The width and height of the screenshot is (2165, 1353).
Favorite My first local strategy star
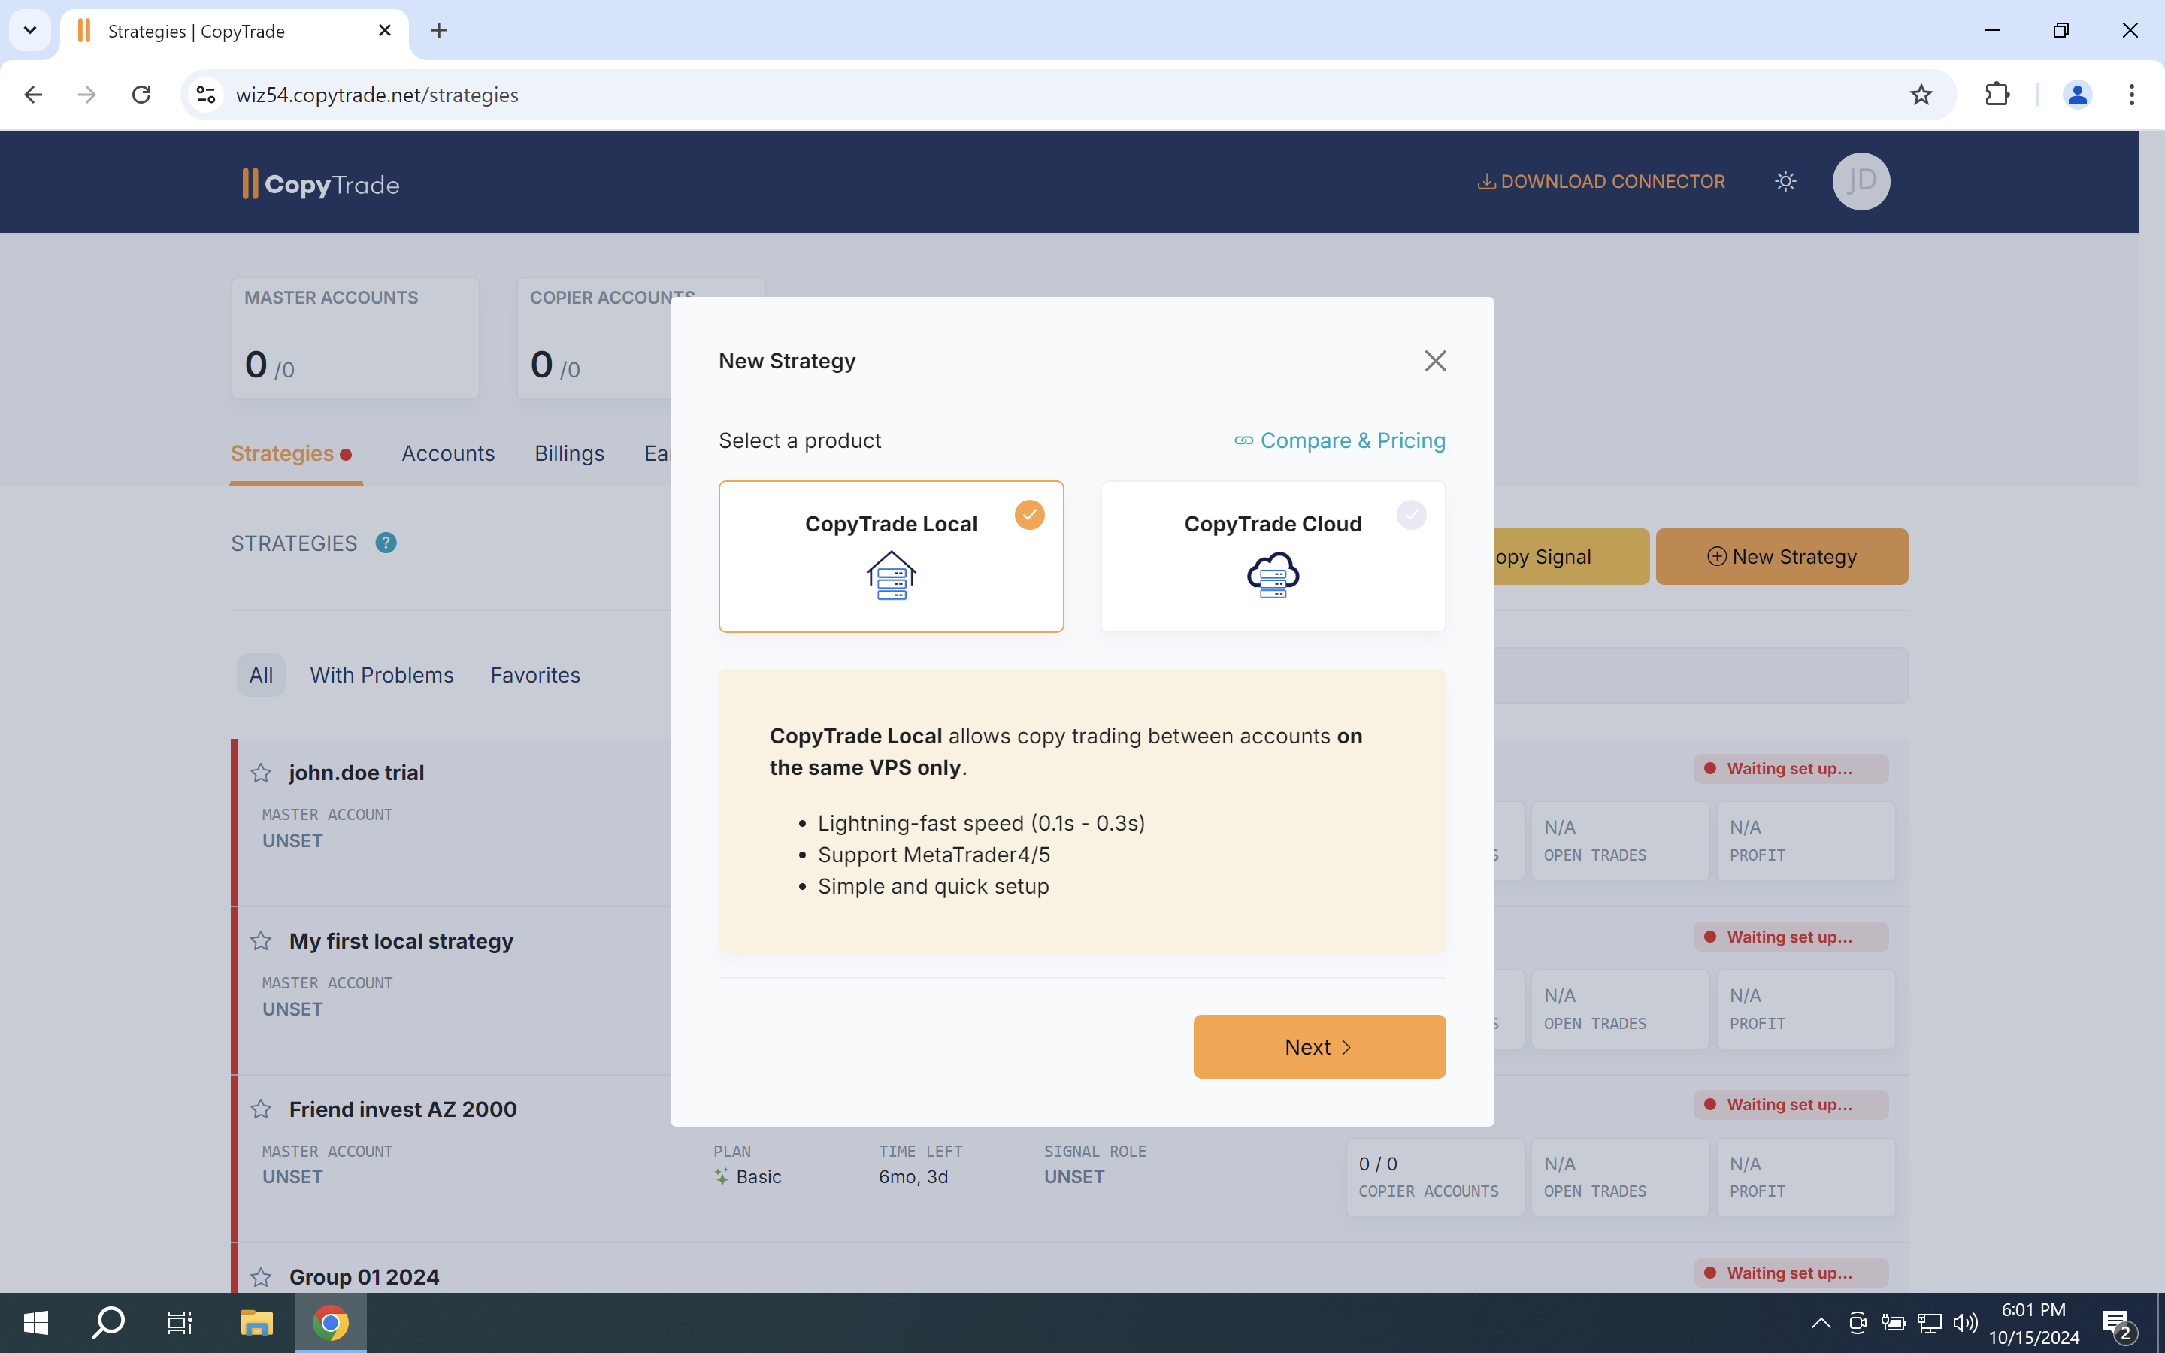(x=260, y=941)
